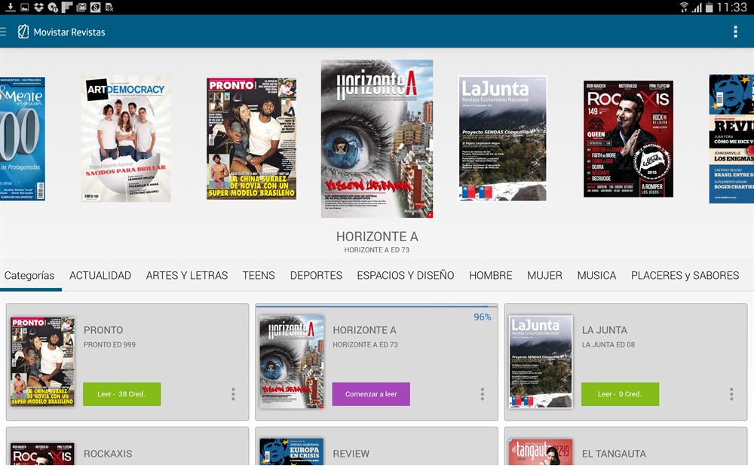The image size is (754, 471).
Task: Open HORIZONTE A card cover thumbnail
Action: (x=291, y=362)
